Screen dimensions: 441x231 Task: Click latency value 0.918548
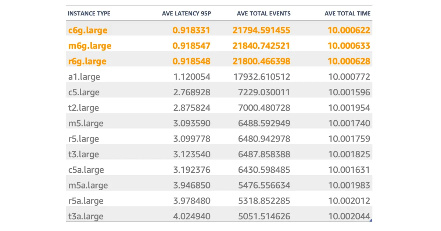(x=191, y=61)
